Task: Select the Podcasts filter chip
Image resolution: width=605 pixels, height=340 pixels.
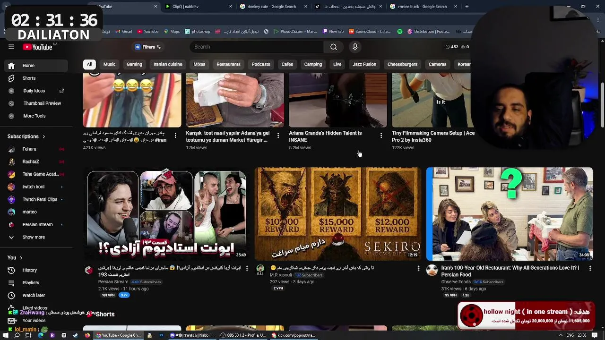Action: tap(261, 64)
